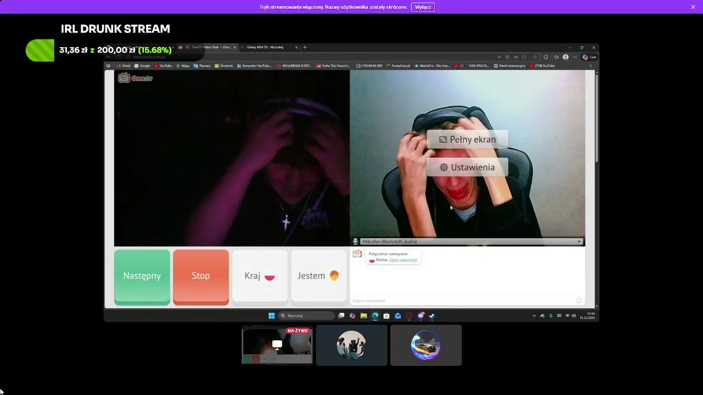
Task: Open browser more options menu
Action: click(x=575, y=57)
